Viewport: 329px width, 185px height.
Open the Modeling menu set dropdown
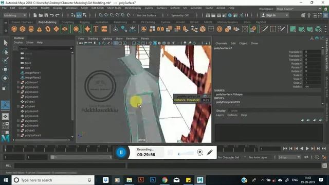coord(15,15)
